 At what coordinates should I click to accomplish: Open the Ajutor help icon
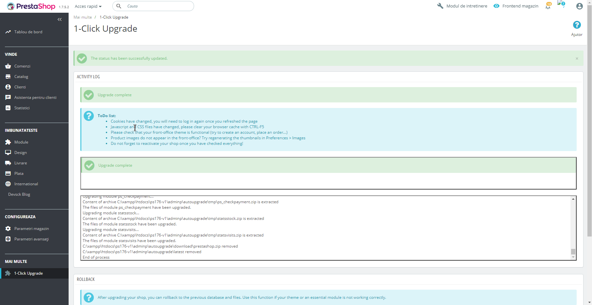click(x=577, y=25)
